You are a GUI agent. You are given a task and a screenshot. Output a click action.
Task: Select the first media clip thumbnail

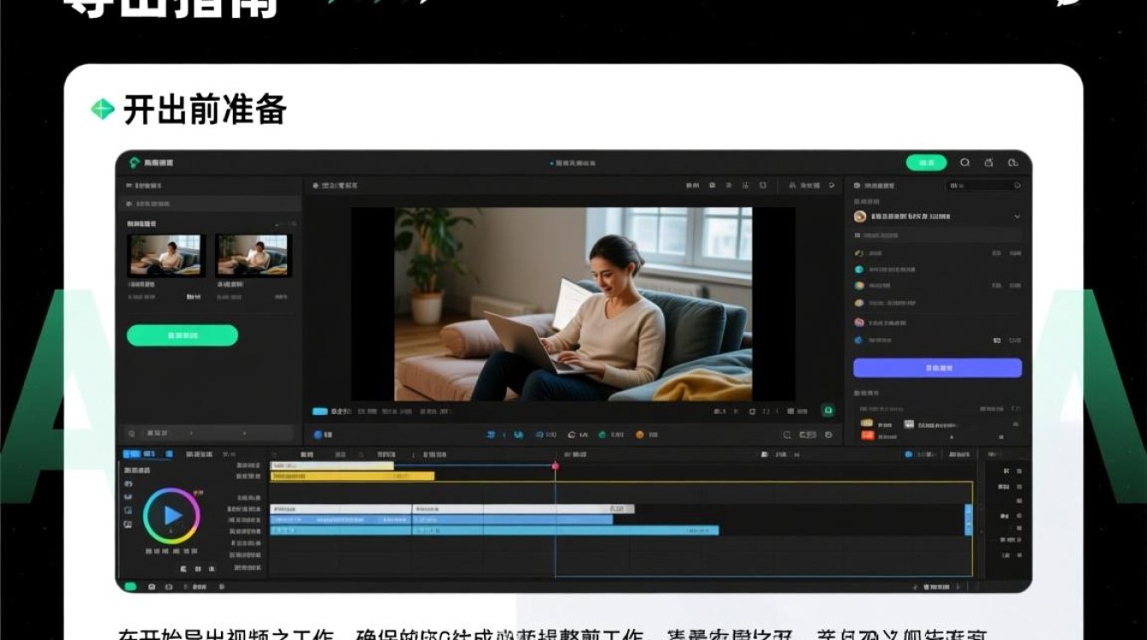click(166, 255)
